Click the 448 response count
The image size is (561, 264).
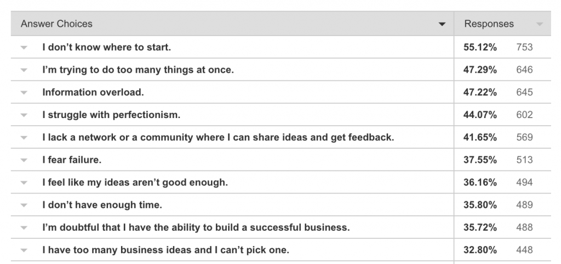pyautogui.click(x=524, y=250)
